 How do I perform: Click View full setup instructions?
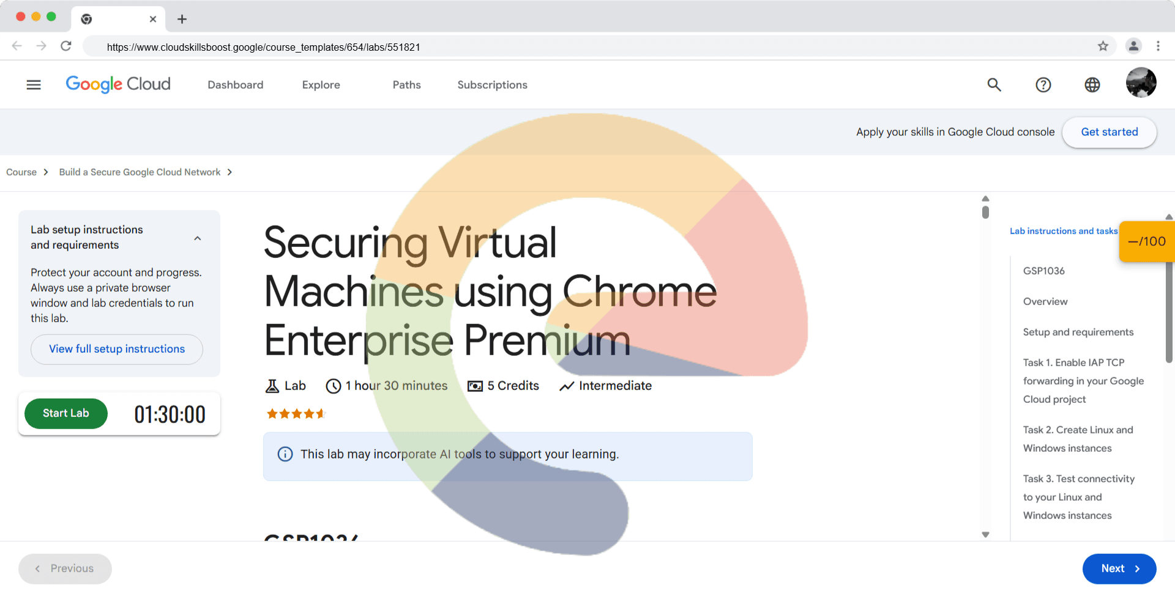117,349
